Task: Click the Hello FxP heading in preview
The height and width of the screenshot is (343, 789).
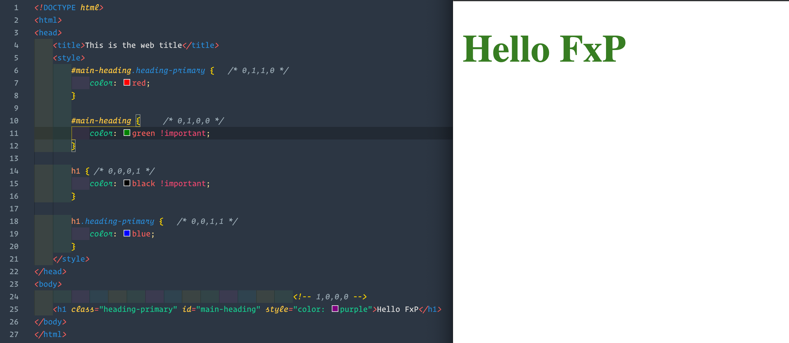Action: click(544, 49)
